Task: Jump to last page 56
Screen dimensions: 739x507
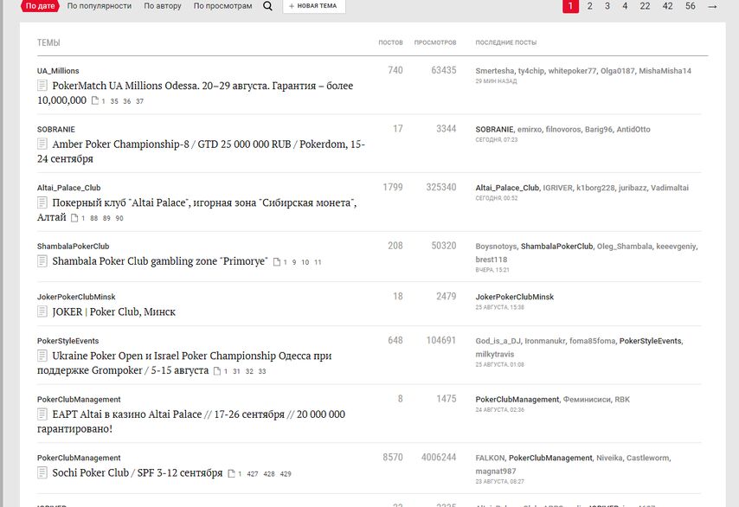Action: pos(691,6)
